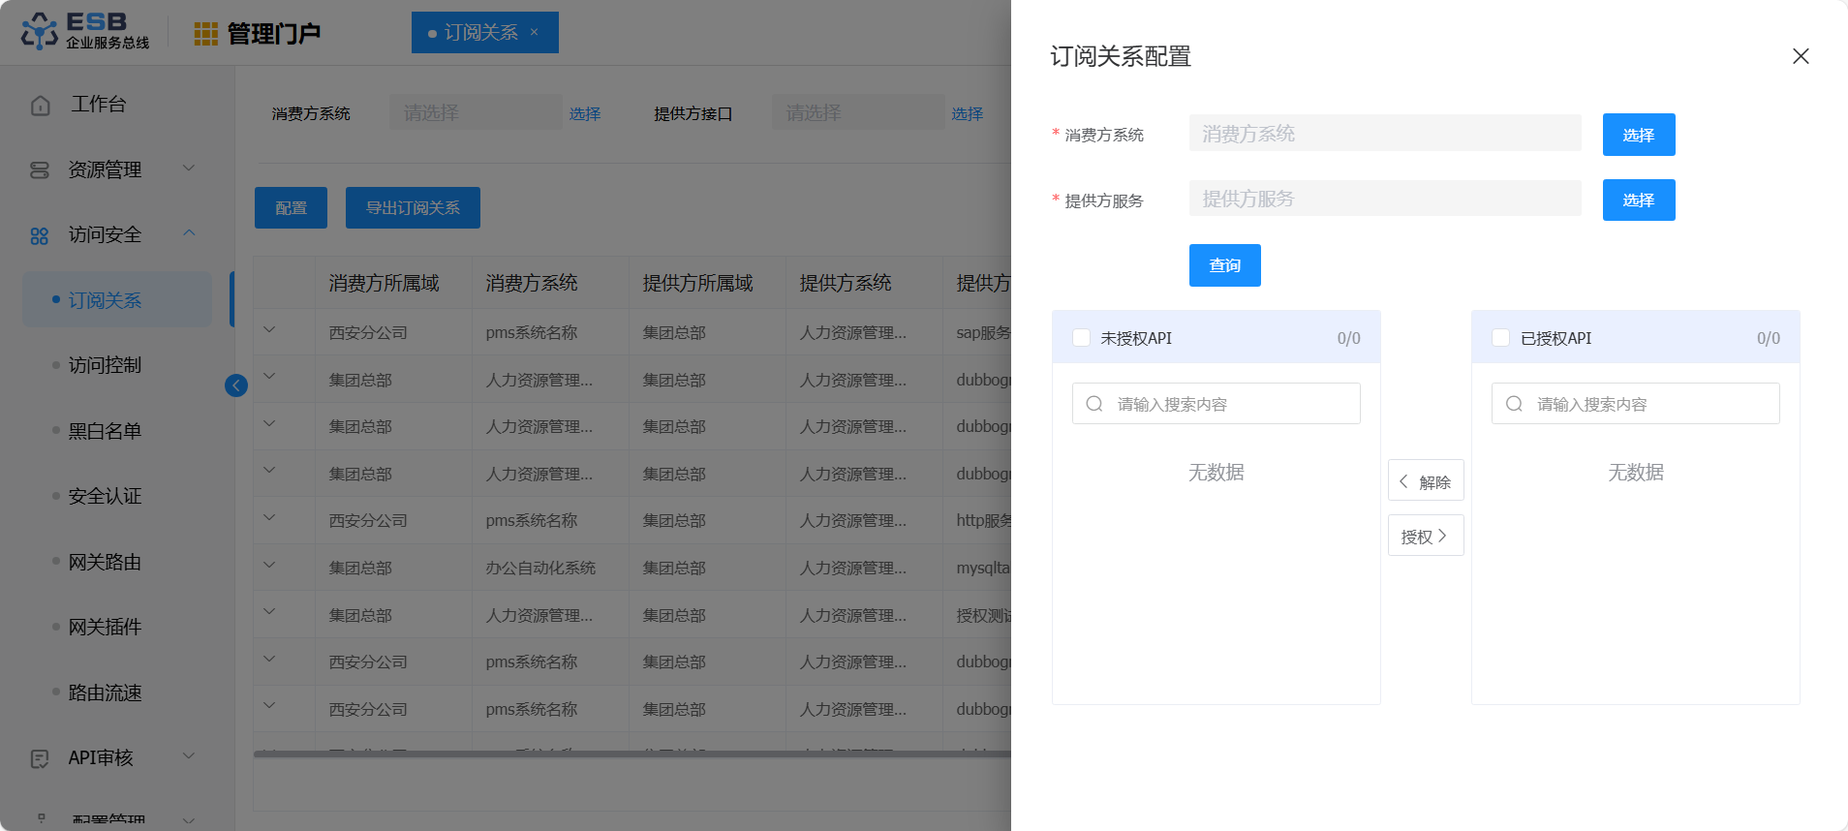This screenshot has height=831, width=1848.
Task: Click the ESB enterprise service bus logo
Action: click(x=85, y=31)
